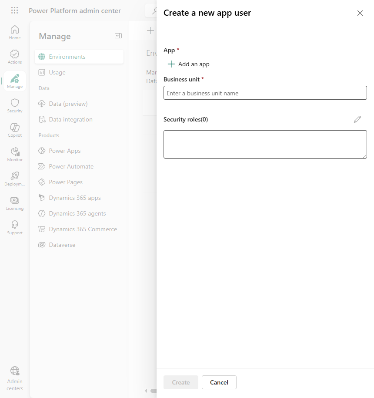Open Security in left rail
The width and height of the screenshot is (374, 398).
point(15,105)
